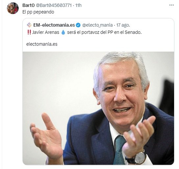Image resolution: width=179 pixels, height=169 pixels.
Task: Open Bart0 display name link
Action: 28,5
